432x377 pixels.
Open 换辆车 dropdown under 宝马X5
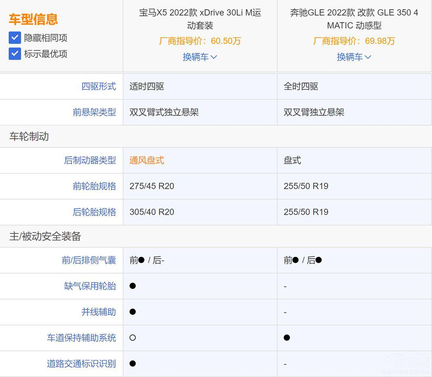[200, 57]
